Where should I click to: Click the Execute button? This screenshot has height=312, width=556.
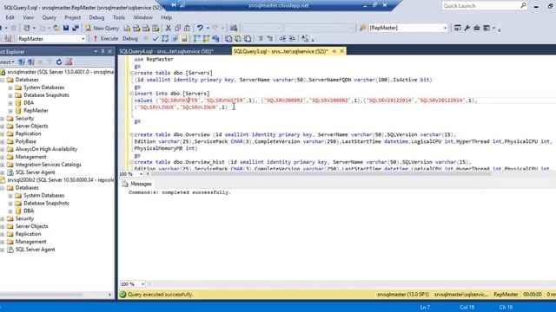(106, 38)
